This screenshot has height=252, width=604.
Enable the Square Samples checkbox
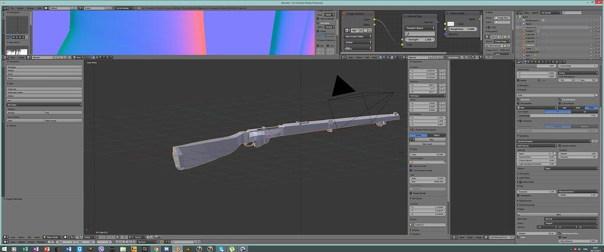(x=560, y=145)
